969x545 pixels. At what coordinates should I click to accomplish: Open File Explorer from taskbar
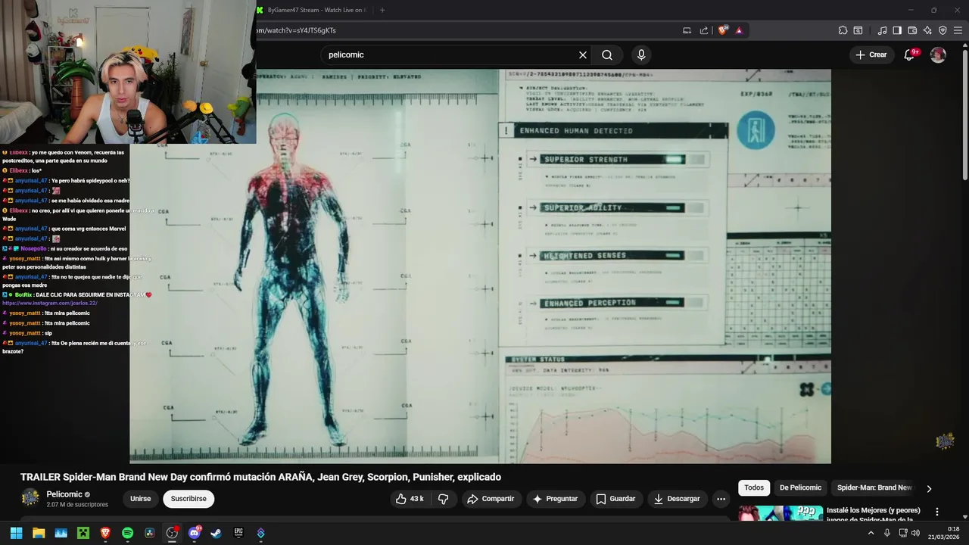pos(39,533)
